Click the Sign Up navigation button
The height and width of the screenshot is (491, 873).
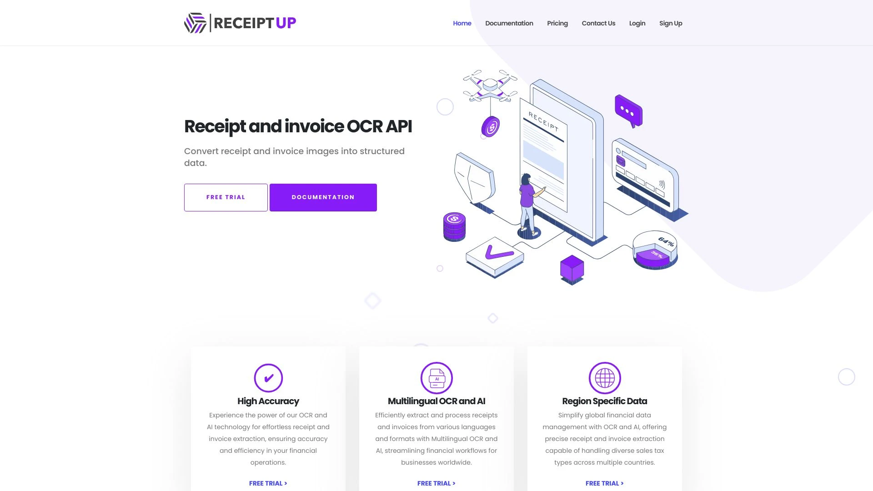point(670,23)
